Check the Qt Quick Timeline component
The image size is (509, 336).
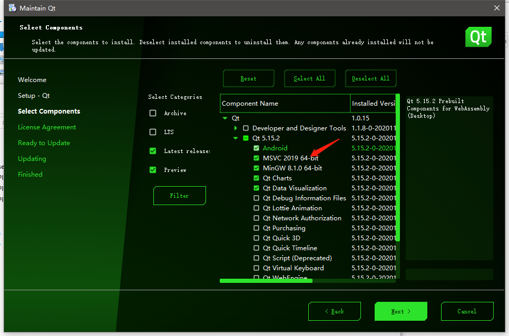point(257,248)
